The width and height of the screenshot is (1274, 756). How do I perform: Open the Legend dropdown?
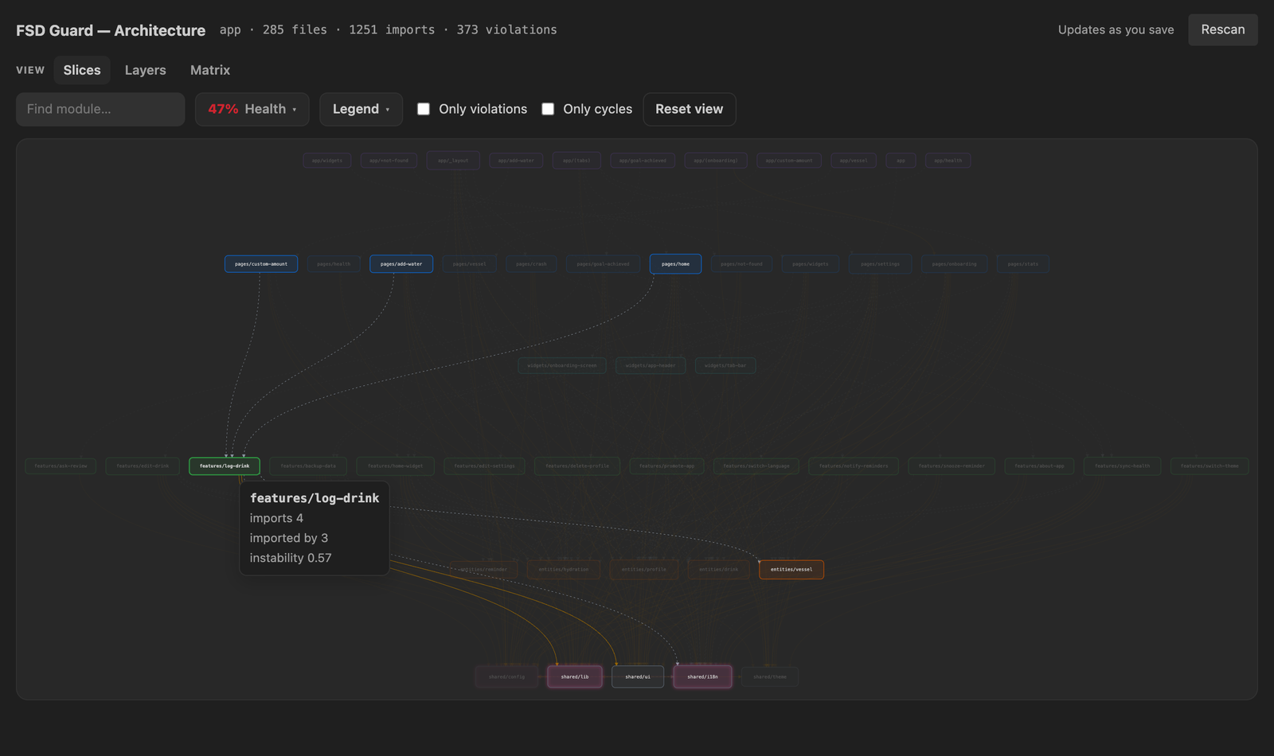(361, 109)
